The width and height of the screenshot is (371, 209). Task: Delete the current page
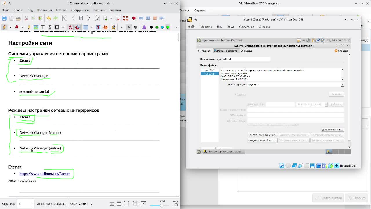117,18
